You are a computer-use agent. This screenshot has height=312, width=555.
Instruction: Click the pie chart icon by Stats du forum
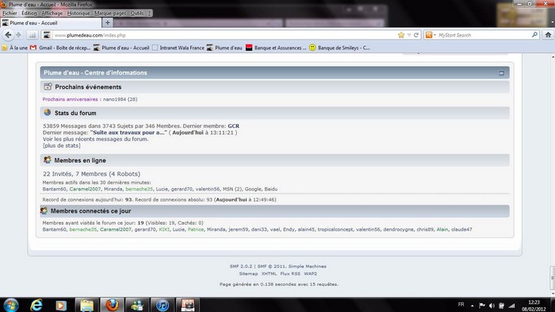click(x=47, y=113)
